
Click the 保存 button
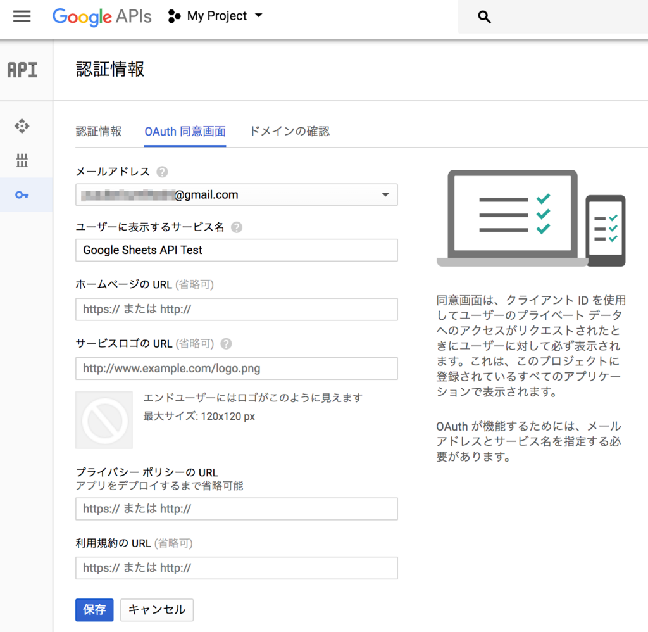[94, 610]
